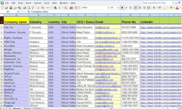Image resolution: width=182 pixels, height=109 pixels.
Task: Select the cell containing Kodiak Sciences
Action: tap(16, 66)
